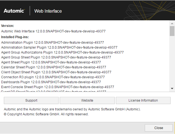Select the Administration Plugin row
This screenshot has height=134, width=175.
53,43
